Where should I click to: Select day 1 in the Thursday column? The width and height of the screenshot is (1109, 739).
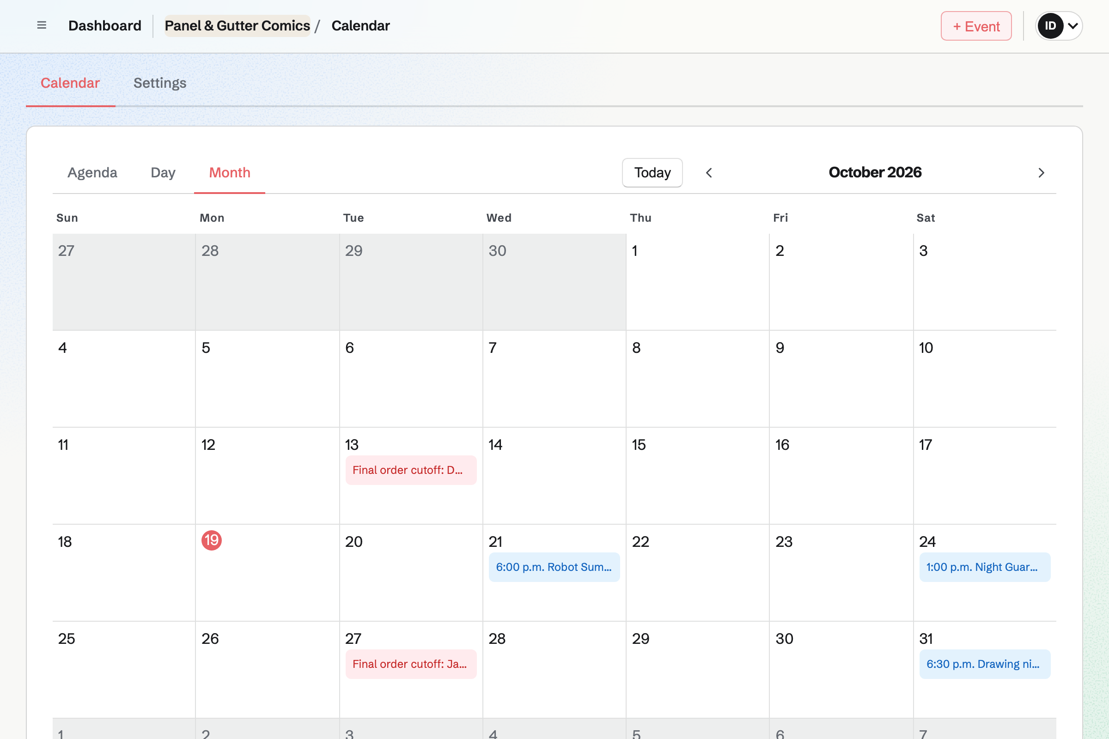pos(634,251)
